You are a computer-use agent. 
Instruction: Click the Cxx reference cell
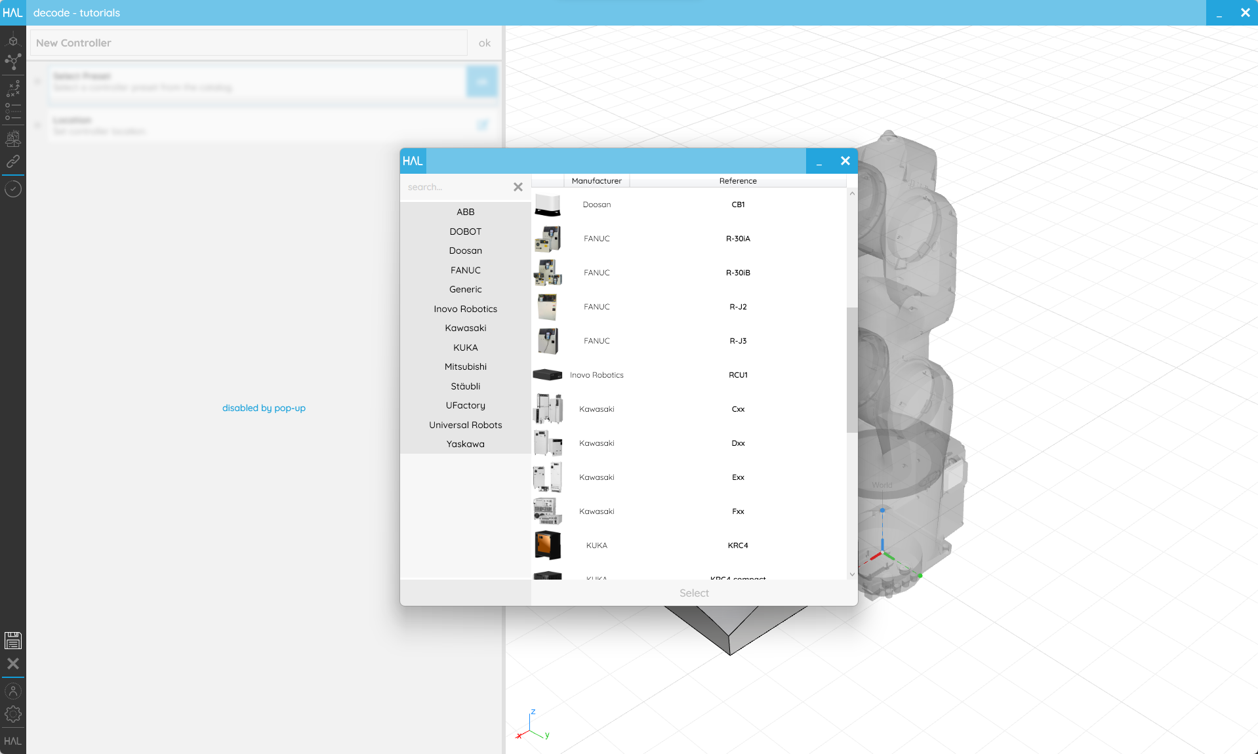(738, 409)
